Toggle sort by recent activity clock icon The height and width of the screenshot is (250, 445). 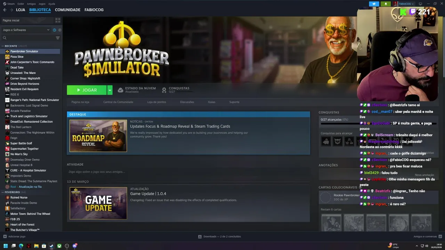click(x=54, y=30)
